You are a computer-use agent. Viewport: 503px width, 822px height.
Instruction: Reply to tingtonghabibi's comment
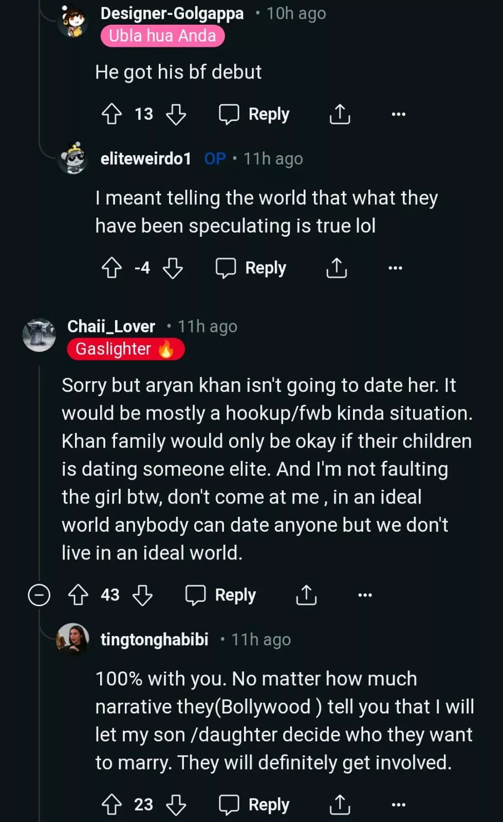click(254, 805)
